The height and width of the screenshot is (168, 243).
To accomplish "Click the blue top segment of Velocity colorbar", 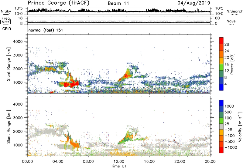I will pos(221,103).
